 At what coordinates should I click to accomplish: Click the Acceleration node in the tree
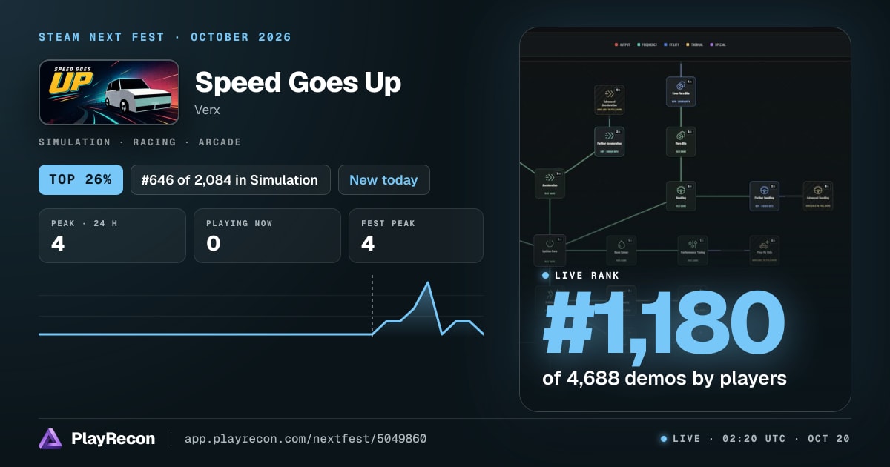[x=550, y=182]
